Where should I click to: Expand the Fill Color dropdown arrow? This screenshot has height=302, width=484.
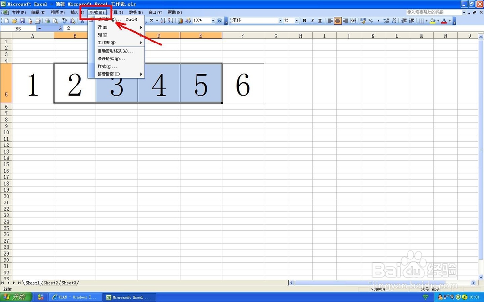click(438, 21)
